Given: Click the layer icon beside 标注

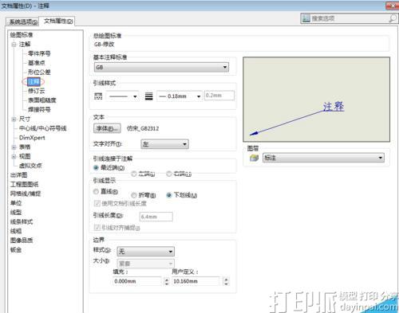Looking at the screenshot, I should [x=254, y=158].
